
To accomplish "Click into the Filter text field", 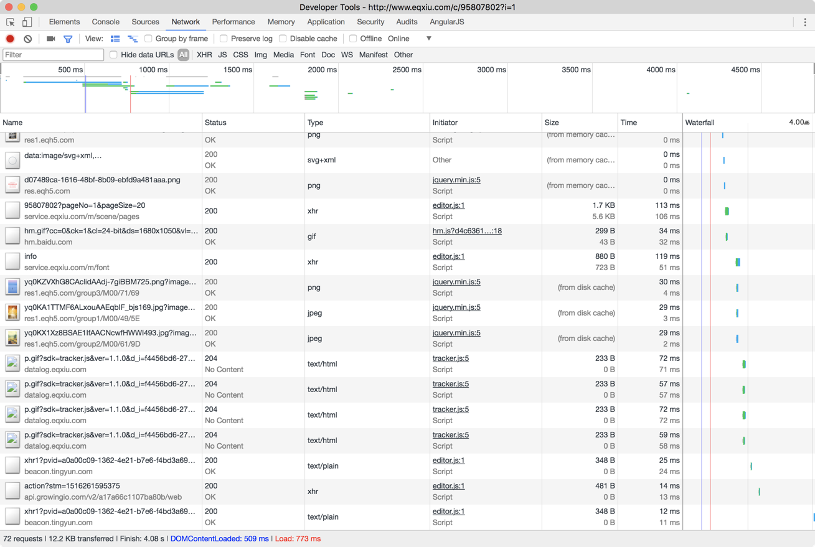I will pyautogui.click(x=53, y=55).
